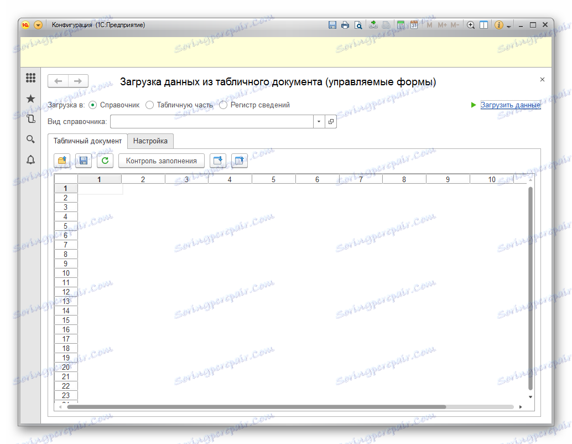The image size is (572, 444).
Task: Select the Регистр сведений radio button
Action: point(223,105)
